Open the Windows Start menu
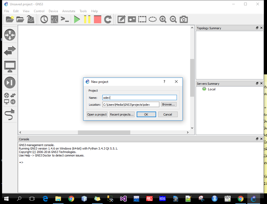This screenshot has height=204, width=267. (x=6, y=199)
